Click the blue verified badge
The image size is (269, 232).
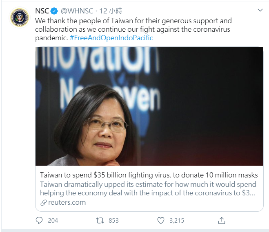click(x=54, y=11)
